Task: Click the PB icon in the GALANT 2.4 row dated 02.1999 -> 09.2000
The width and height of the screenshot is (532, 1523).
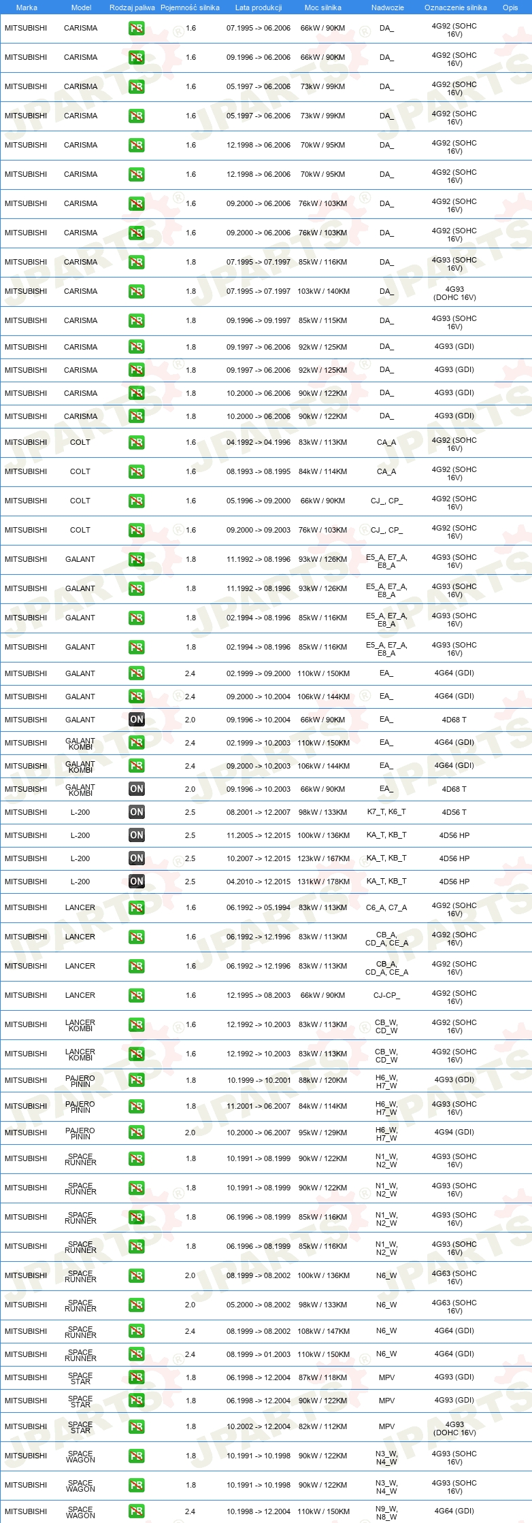Action: pyautogui.click(x=137, y=673)
